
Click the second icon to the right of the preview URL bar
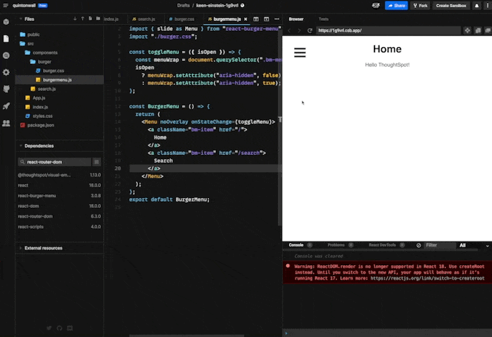(x=478, y=30)
